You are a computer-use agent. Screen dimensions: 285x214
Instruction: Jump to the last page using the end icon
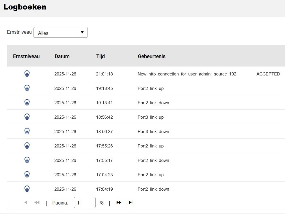point(130,202)
